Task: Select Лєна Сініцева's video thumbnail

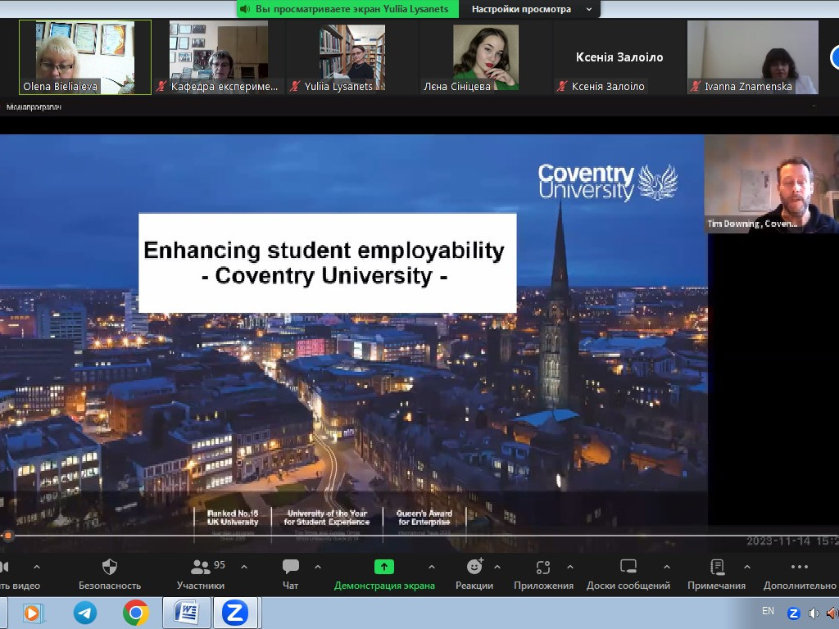Action: click(486, 57)
